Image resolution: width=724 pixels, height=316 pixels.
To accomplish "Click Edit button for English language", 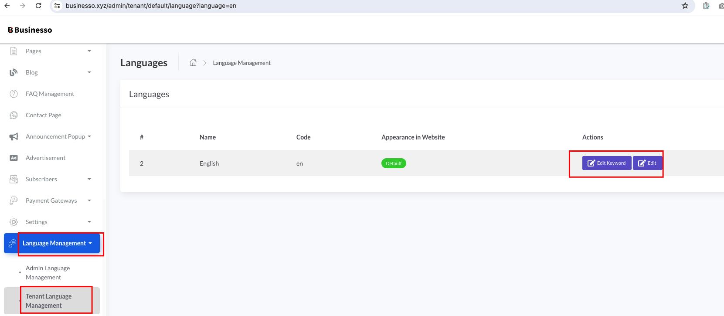I will coord(647,163).
